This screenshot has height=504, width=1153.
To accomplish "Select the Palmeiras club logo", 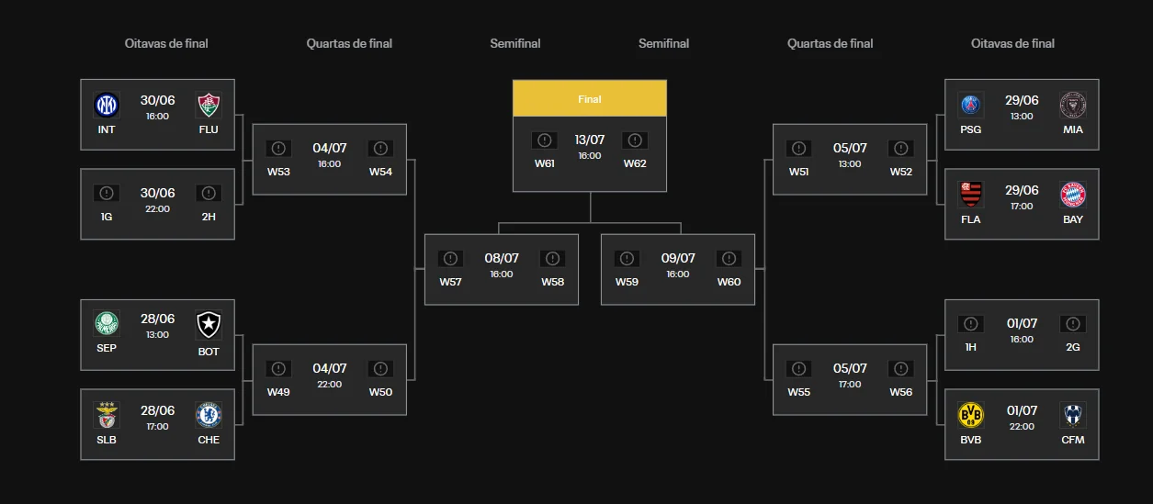I will click(107, 324).
